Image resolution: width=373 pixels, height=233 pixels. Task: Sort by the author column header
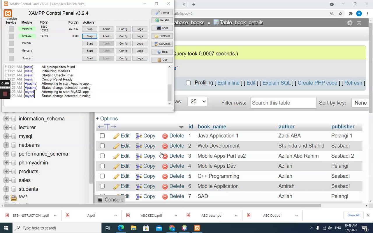click(x=286, y=127)
